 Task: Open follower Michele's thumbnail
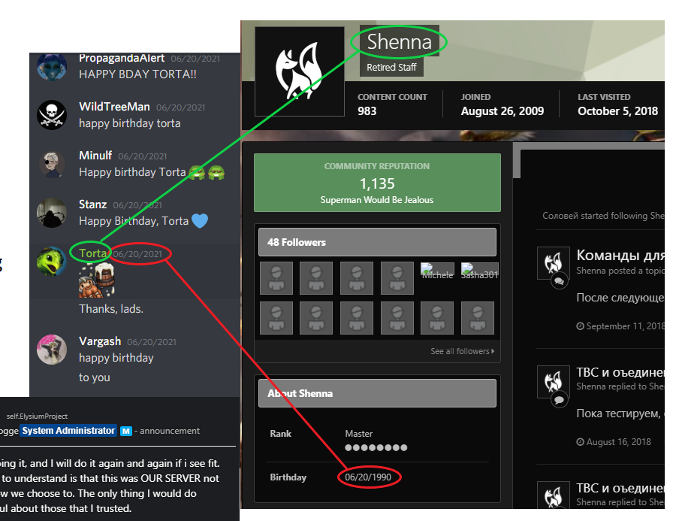pyautogui.click(x=437, y=271)
